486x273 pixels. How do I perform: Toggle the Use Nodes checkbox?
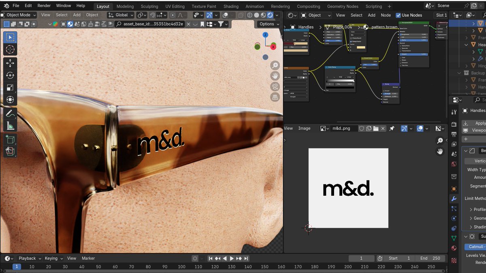(399, 15)
